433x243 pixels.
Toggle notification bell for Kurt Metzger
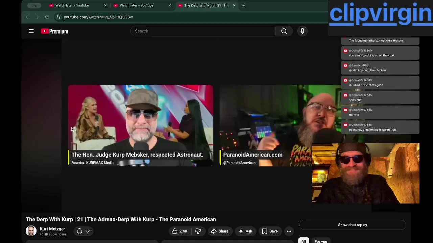(79, 231)
